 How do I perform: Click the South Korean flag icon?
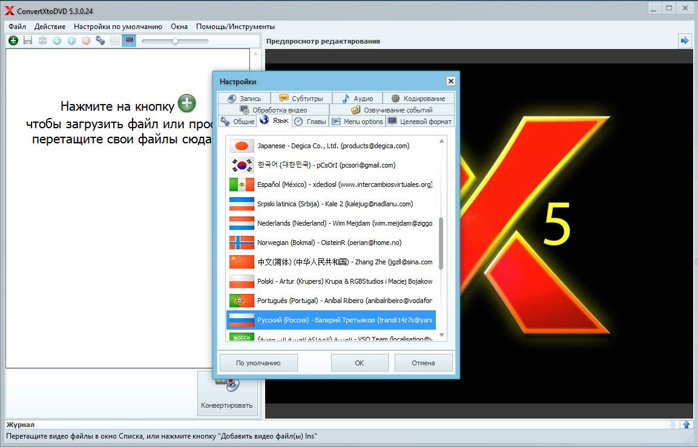[242, 165]
